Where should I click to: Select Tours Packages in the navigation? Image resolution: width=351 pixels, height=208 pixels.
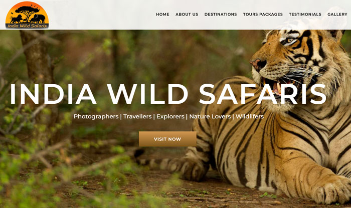263,15
